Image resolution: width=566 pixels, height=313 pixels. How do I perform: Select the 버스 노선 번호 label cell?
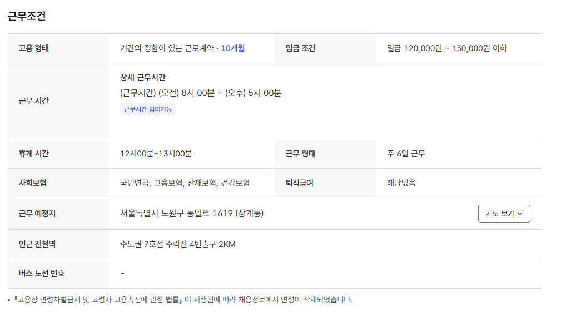click(42, 274)
